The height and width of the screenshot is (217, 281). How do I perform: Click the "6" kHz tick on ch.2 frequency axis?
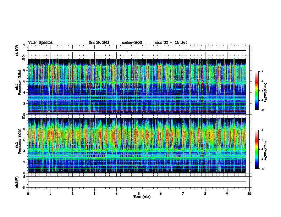click(x=24, y=140)
